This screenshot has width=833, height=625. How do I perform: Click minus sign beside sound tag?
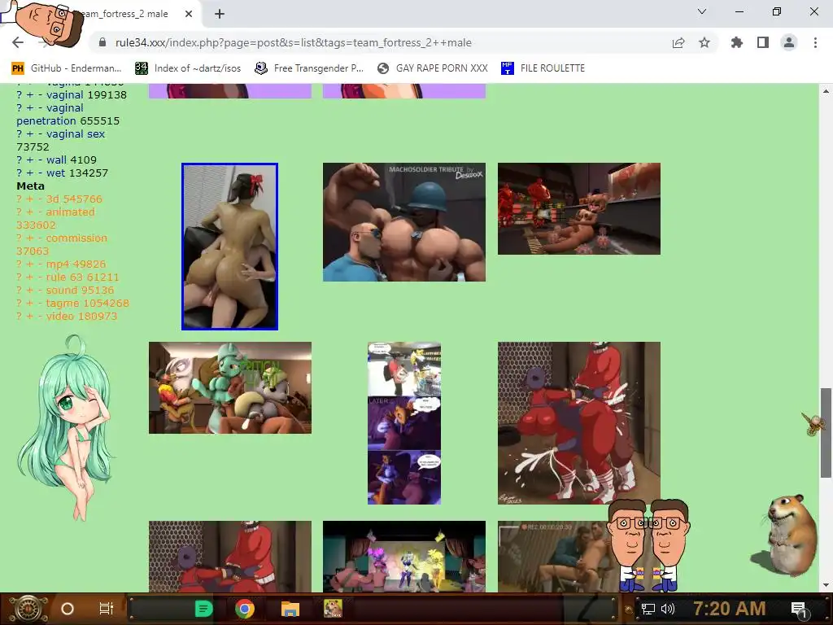pos(40,291)
